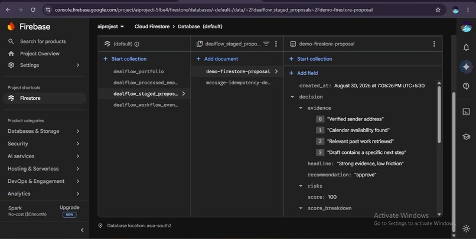Open Project Overview home icon
The image size is (476, 239).
11,54
